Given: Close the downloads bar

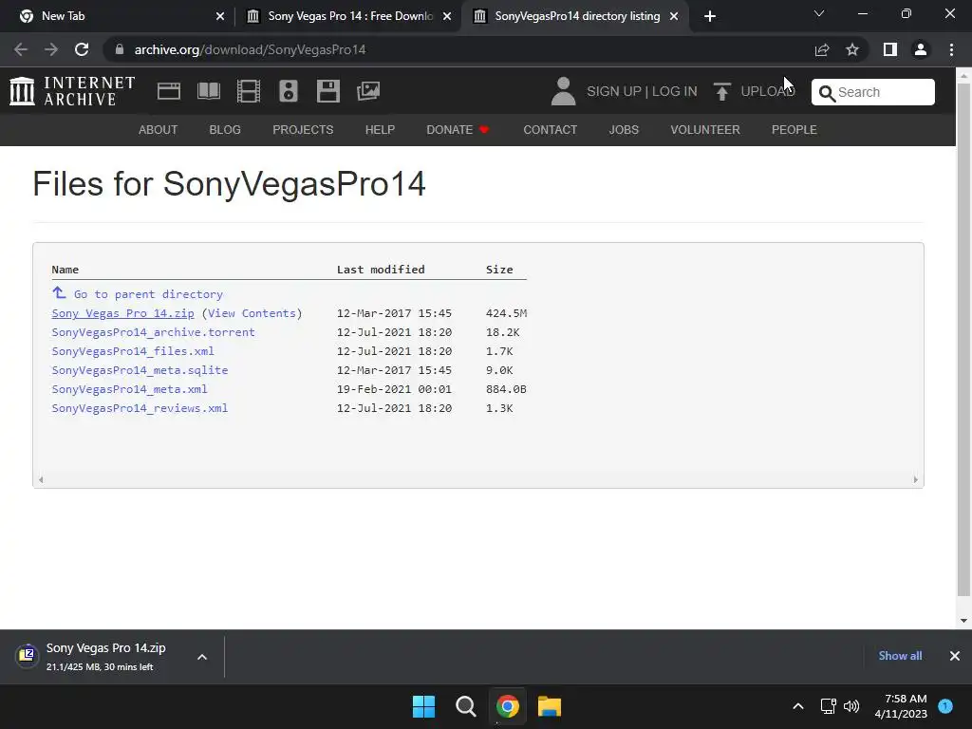Looking at the screenshot, I should 955,656.
